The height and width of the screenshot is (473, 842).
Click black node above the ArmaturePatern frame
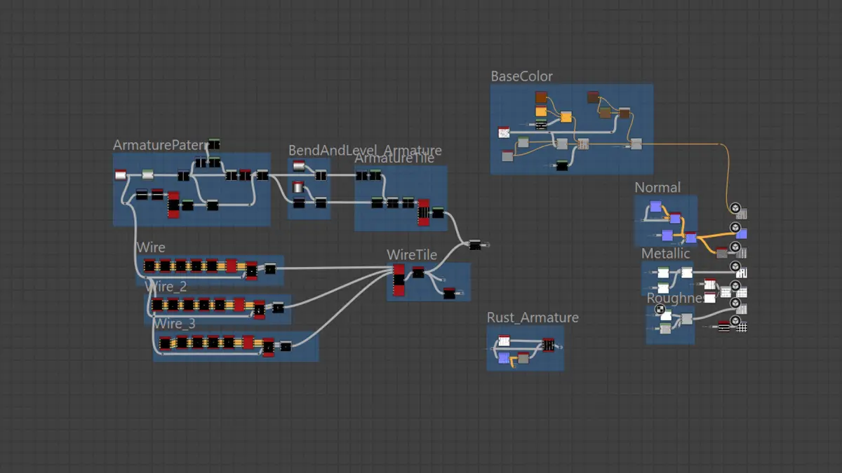point(214,144)
